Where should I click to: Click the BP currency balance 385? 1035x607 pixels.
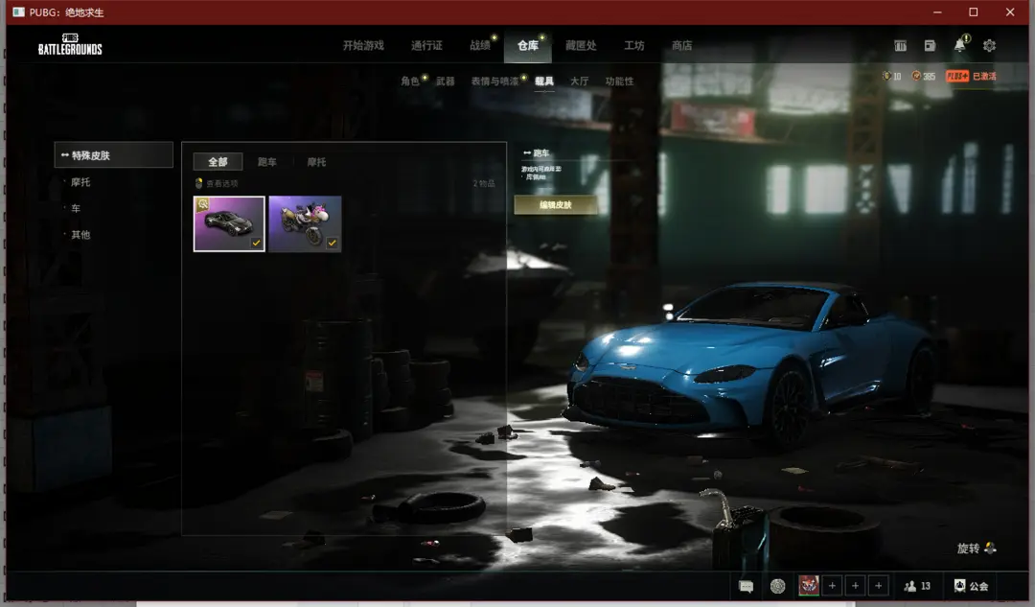924,76
